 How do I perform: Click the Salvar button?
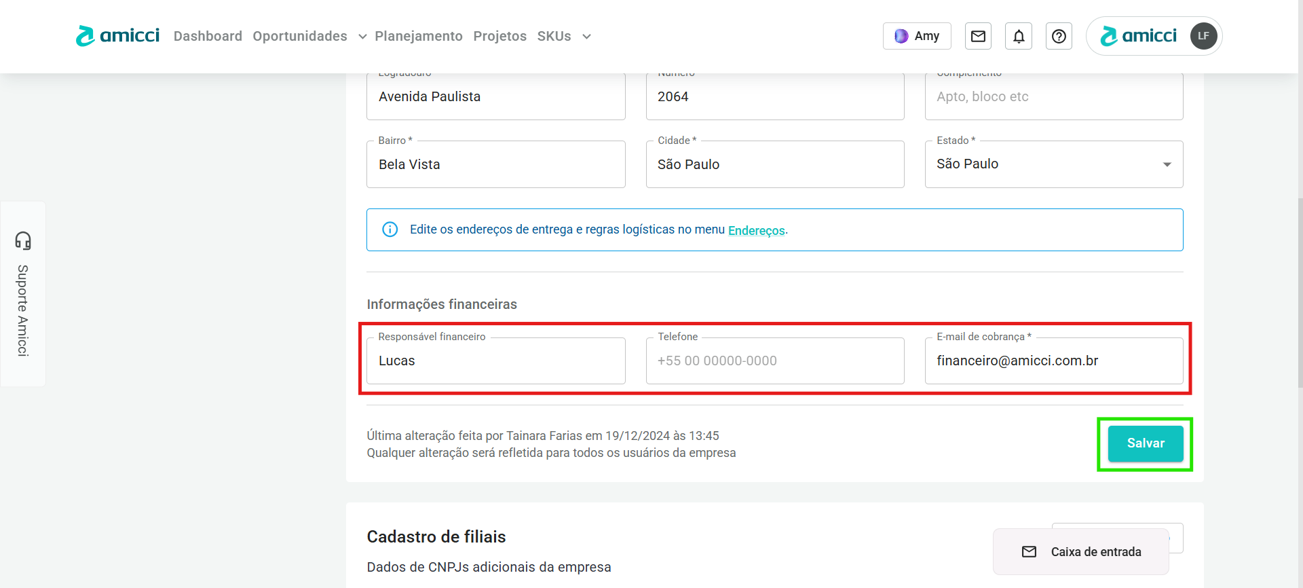pyautogui.click(x=1145, y=443)
